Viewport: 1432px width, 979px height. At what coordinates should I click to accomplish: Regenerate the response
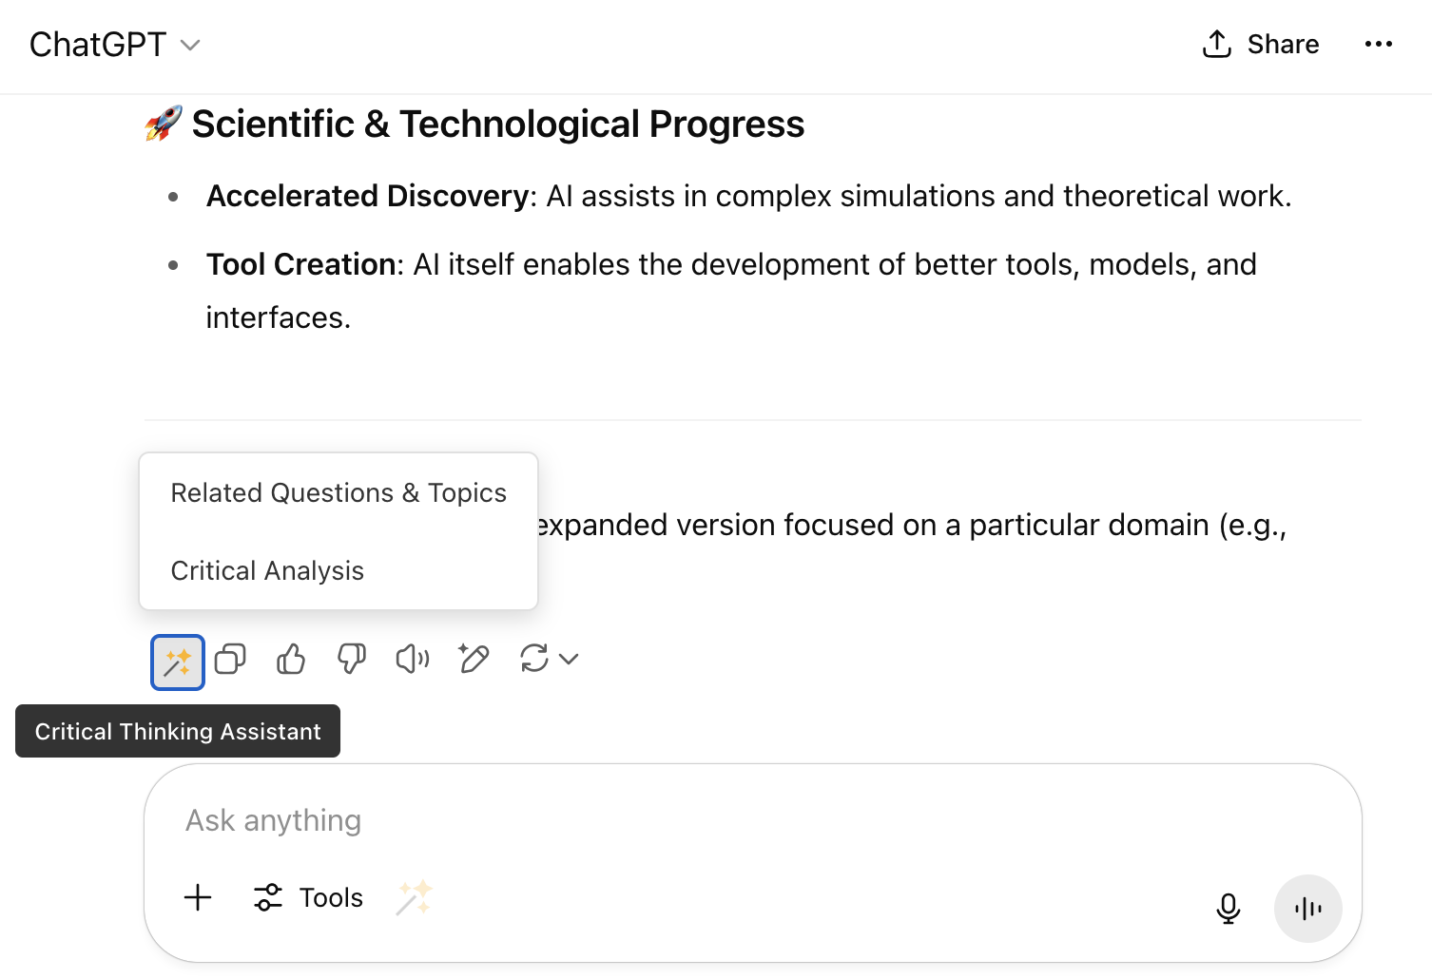(535, 659)
